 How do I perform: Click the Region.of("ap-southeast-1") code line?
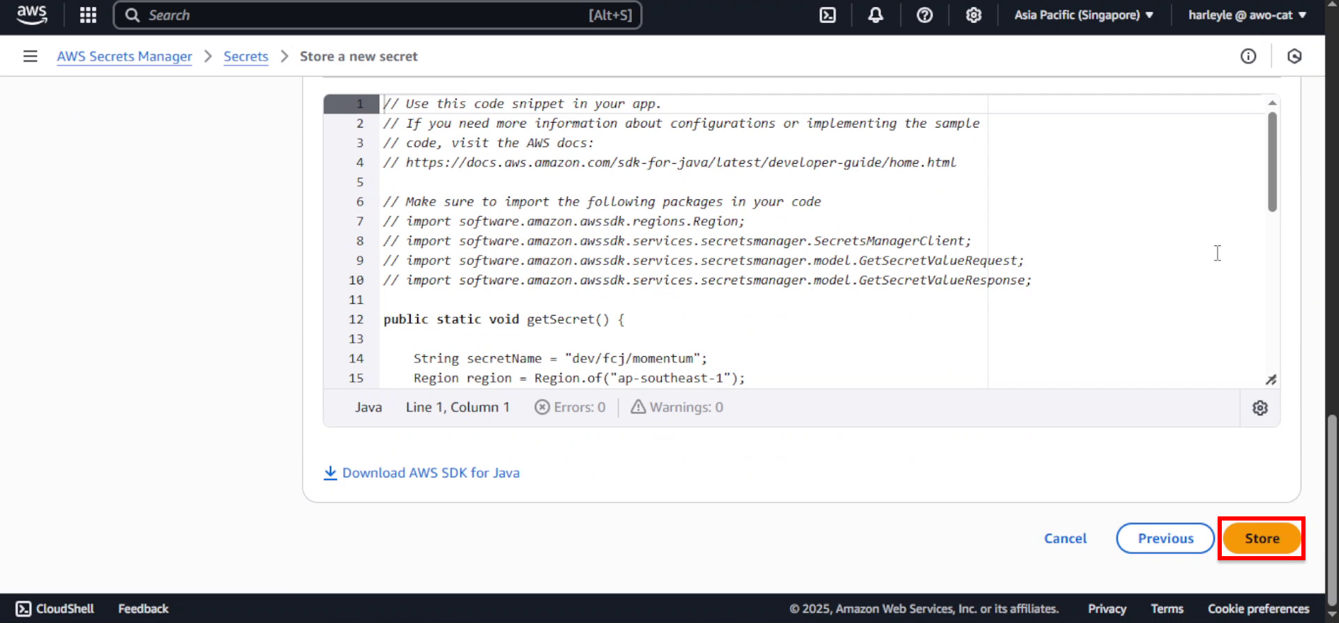tap(579, 378)
